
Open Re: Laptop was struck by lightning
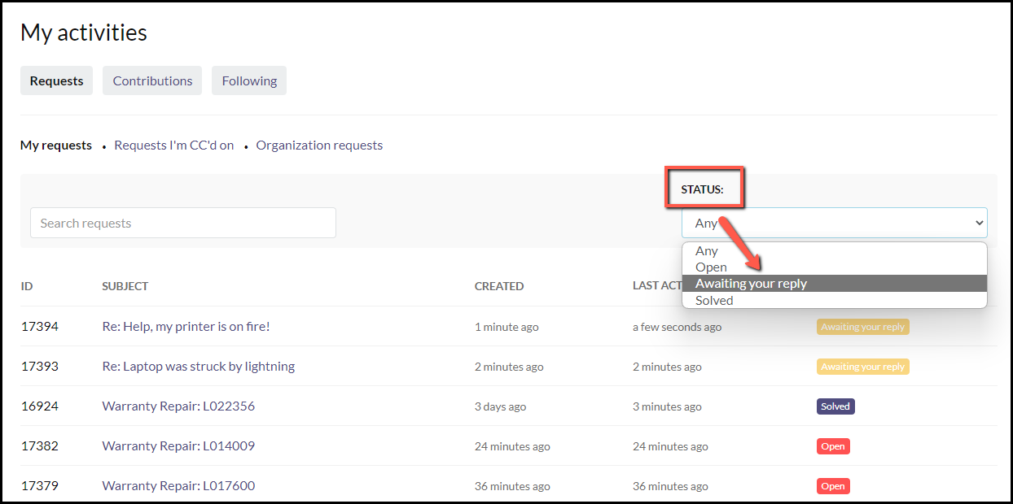pyautogui.click(x=198, y=367)
